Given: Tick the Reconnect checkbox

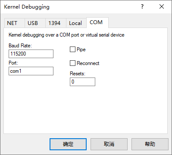Looking at the screenshot, I should pos(72,63).
